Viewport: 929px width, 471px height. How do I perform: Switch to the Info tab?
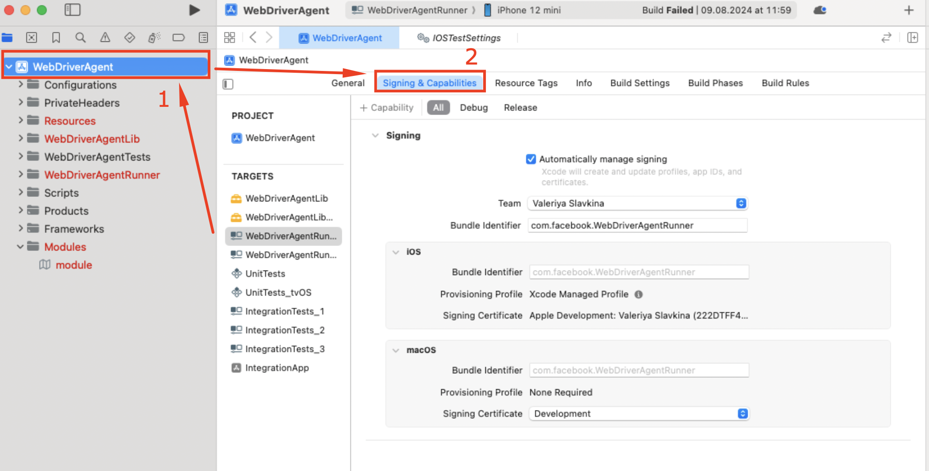584,83
